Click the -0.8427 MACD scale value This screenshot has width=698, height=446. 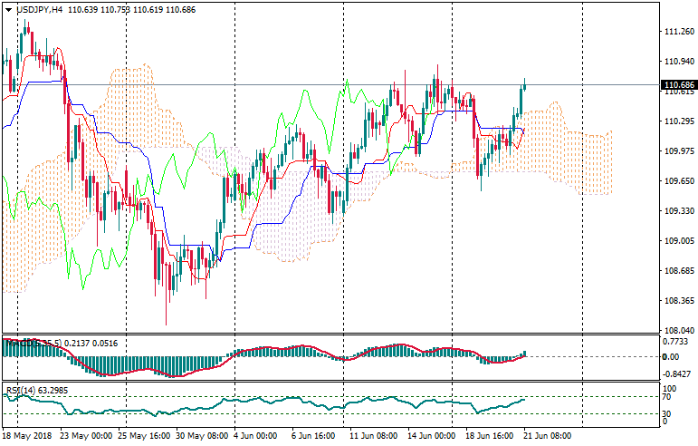pyautogui.click(x=678, y=373)
